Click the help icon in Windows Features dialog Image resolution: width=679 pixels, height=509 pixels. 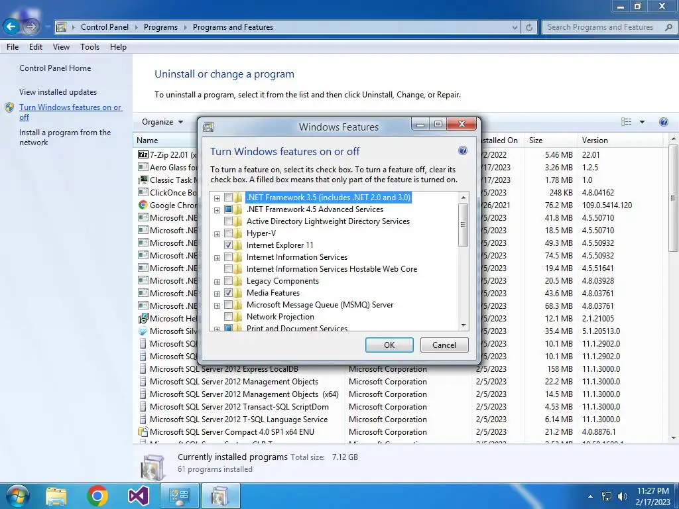[462, 150]
